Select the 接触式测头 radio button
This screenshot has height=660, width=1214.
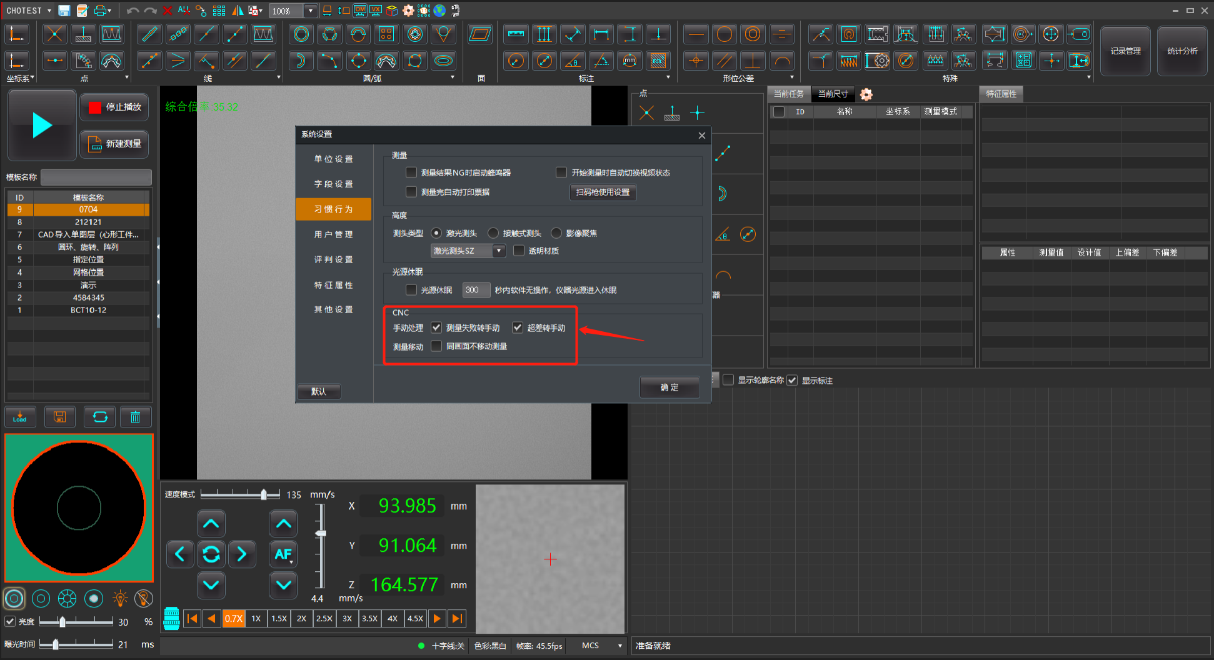point(493,233)
